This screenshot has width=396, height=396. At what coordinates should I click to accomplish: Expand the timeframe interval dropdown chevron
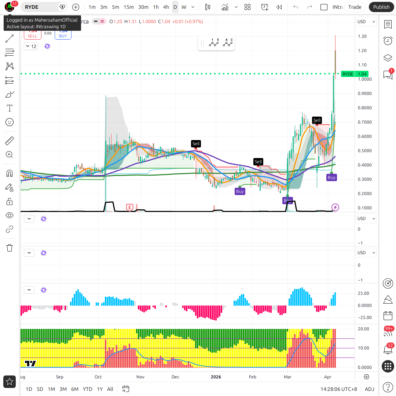point(193,7)
